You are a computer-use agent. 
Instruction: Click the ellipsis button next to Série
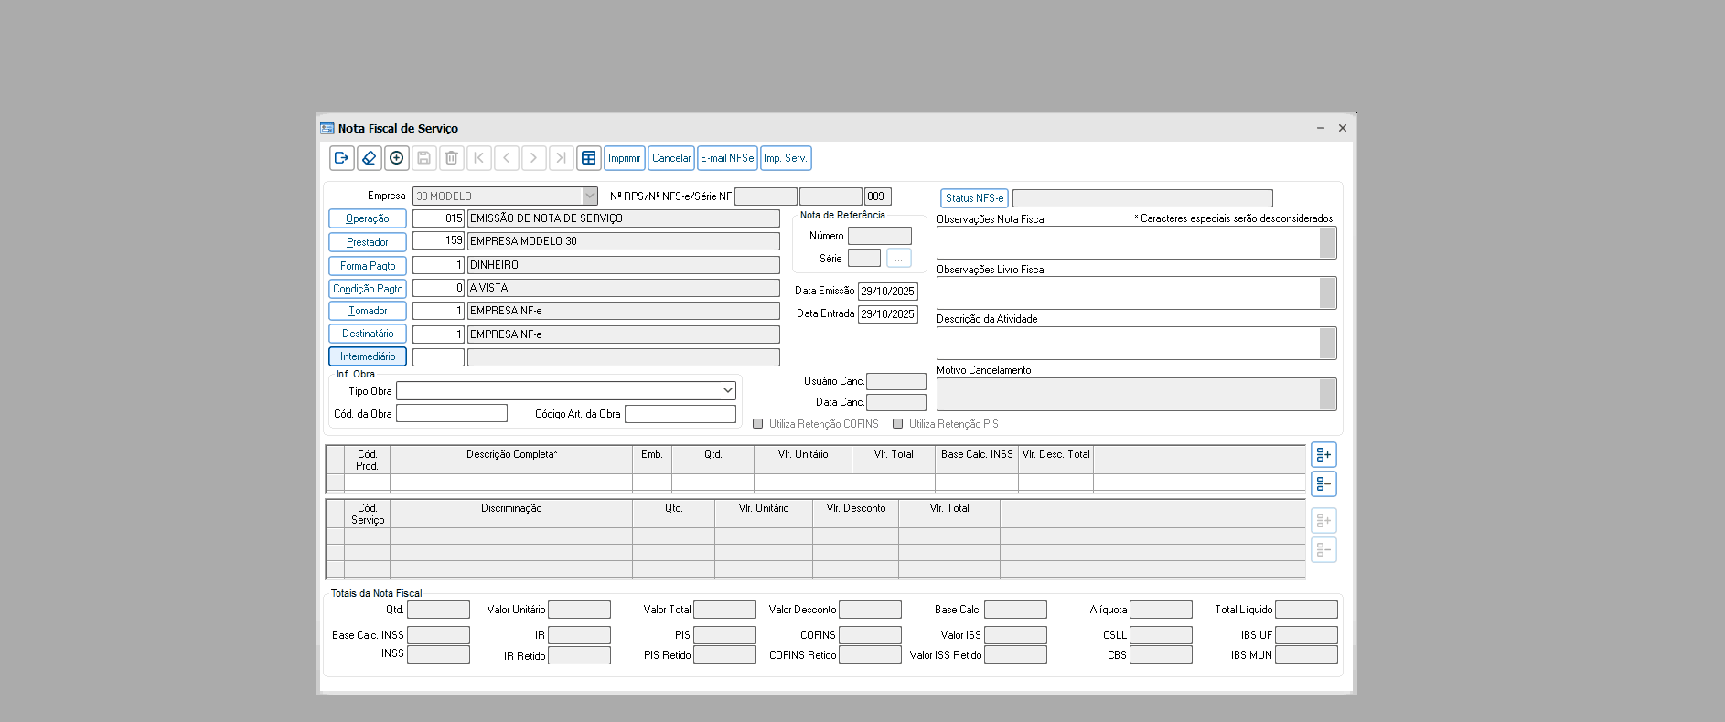point(899,259)
